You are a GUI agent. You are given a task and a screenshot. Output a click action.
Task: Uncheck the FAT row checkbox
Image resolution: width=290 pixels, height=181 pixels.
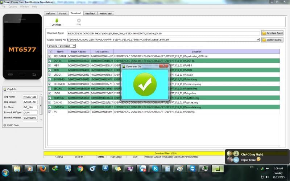point(50,111)
